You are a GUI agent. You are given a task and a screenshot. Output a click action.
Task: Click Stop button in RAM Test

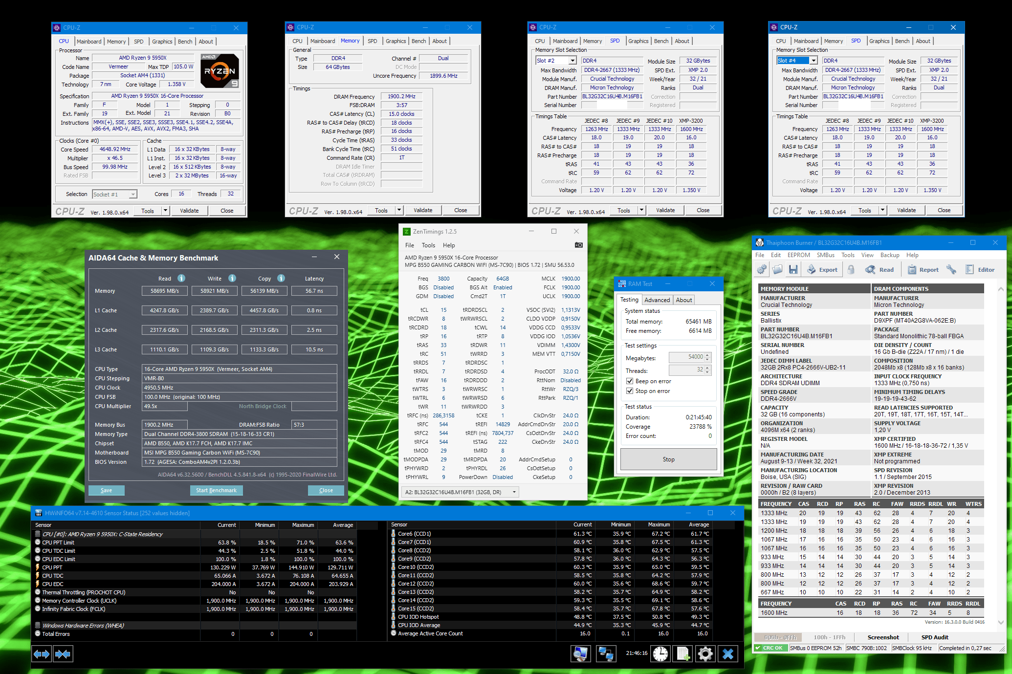coord(668,459)
